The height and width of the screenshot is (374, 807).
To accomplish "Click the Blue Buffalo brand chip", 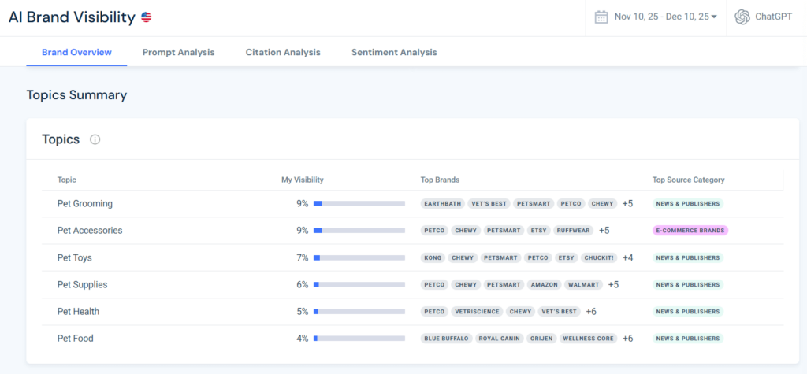I will [446, 339].
